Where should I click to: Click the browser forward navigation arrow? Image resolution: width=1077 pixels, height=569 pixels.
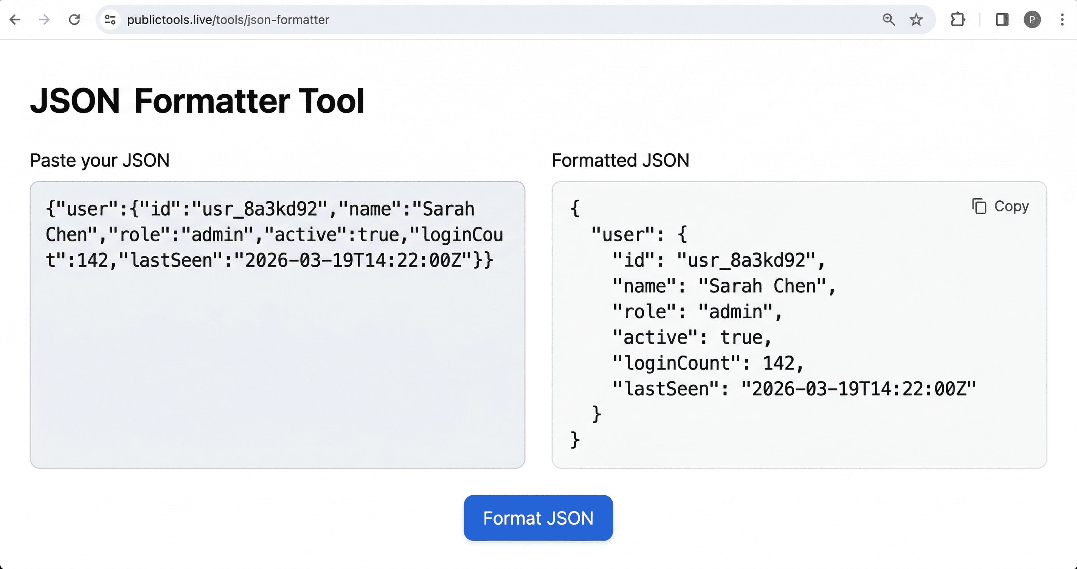(x=43, y=20)
